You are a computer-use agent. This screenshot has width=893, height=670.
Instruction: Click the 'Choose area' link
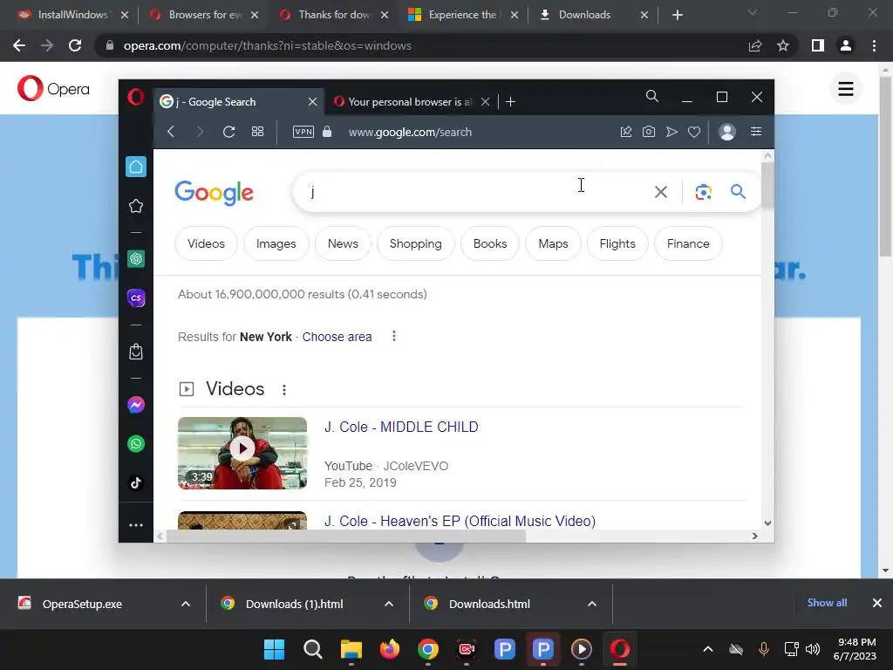pyautogui.click(x=337, y=337)
